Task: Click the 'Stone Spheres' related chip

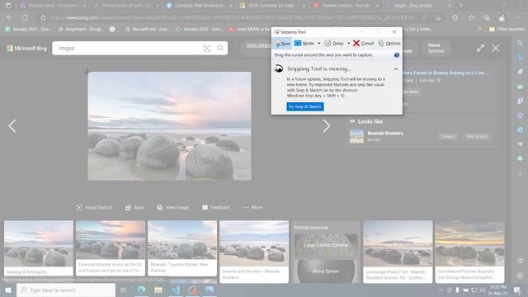Action: tap(436, 48)
